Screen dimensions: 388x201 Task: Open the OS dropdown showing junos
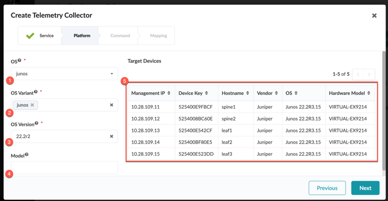(x=64, y=74)
